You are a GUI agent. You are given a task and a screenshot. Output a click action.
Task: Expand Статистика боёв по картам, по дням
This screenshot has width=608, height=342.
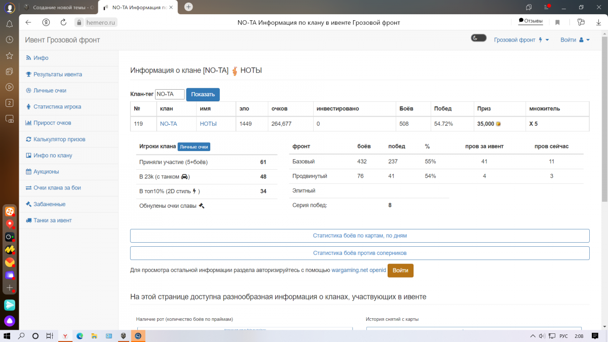pos(360,236)
